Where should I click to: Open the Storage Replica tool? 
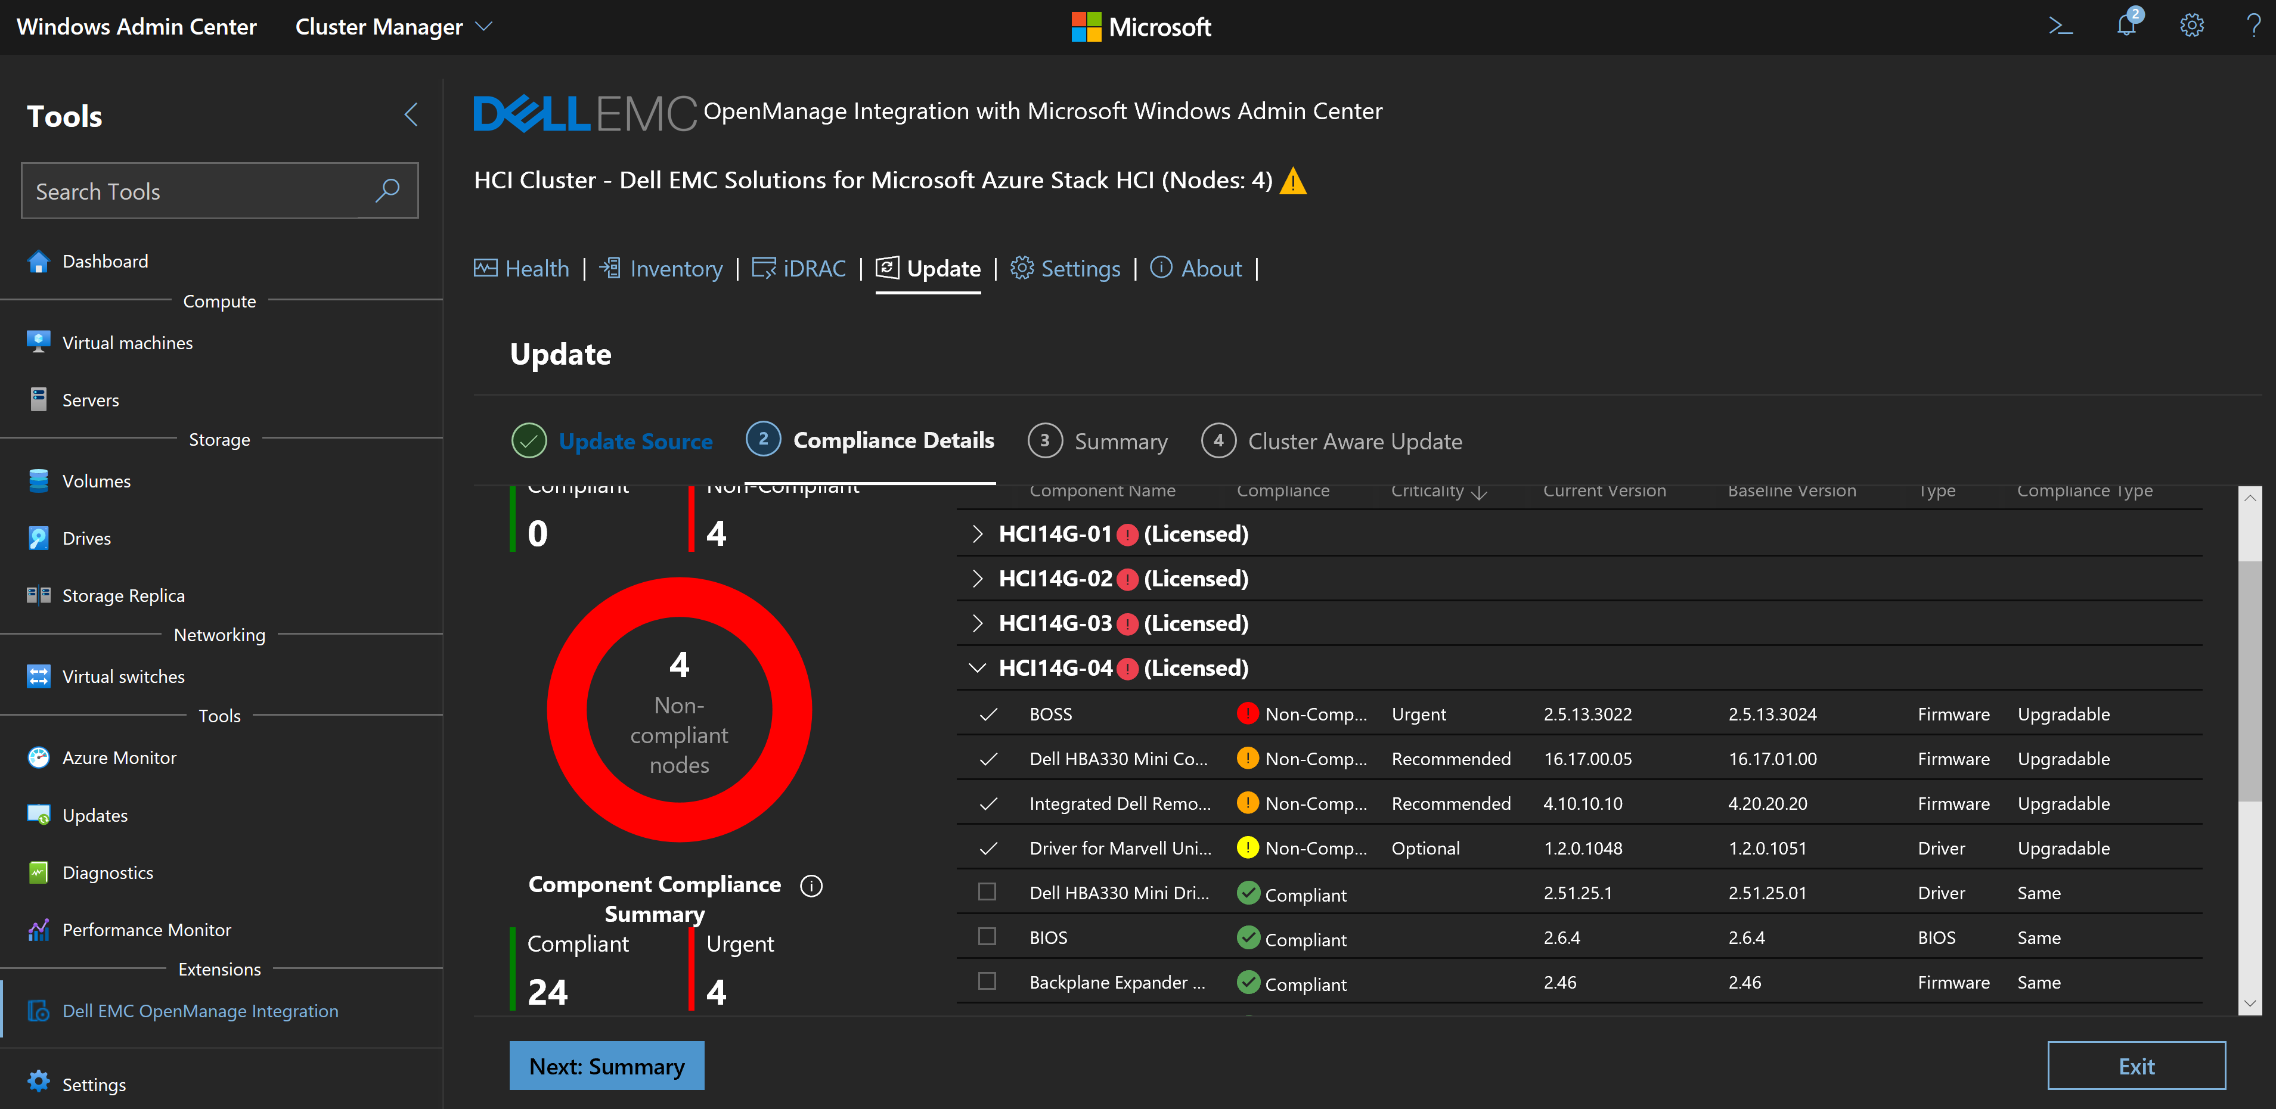124,596
